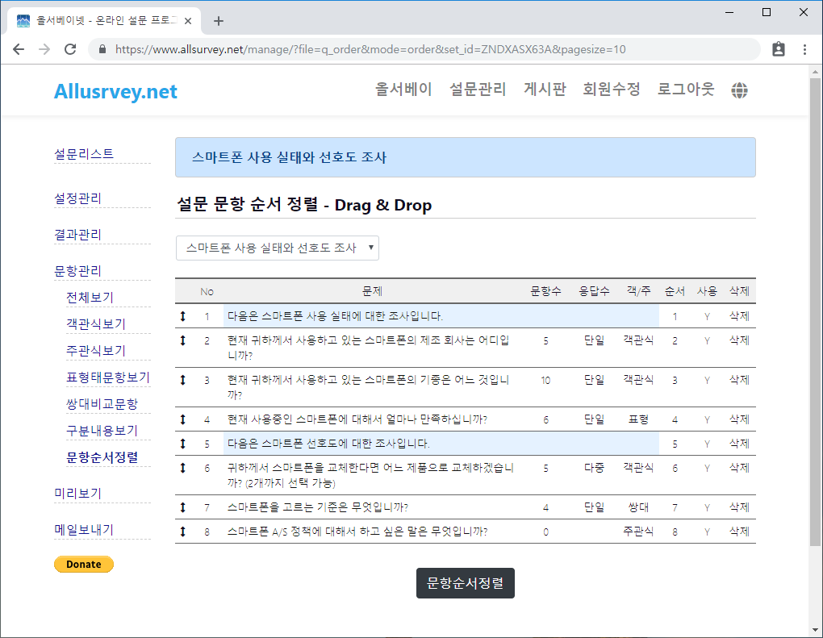Open 설문관리 in top navigation
The width and height of the screenshot is (823, 638).
point(478,90)
